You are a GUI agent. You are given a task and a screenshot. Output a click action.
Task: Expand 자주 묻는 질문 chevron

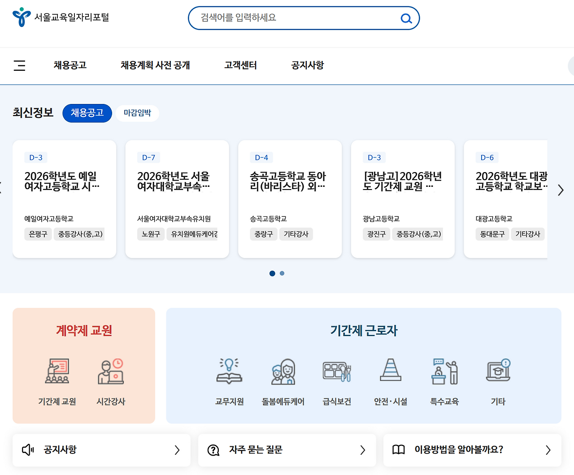(363, 450)
